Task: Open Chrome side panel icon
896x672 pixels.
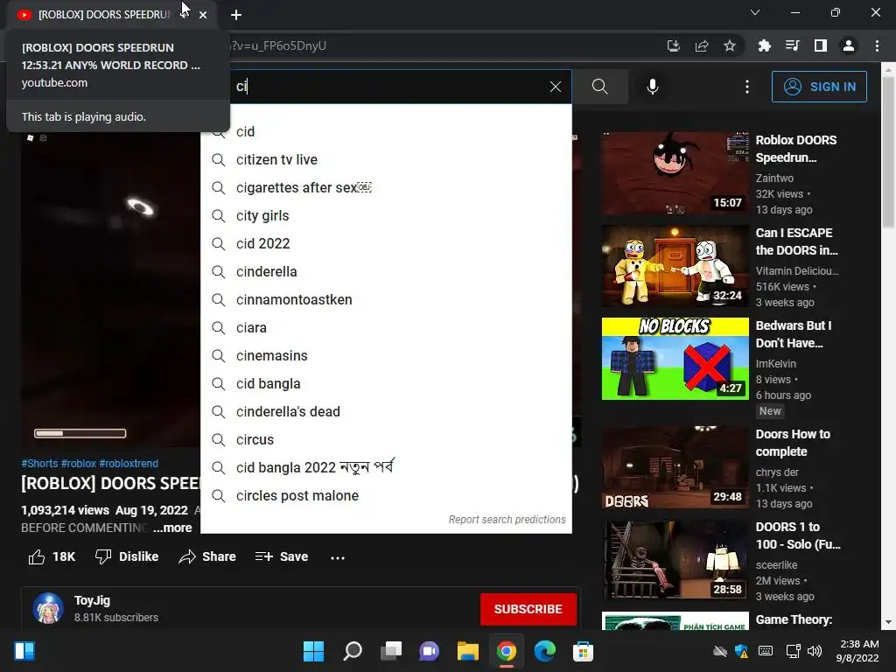Action: [x=821, y=45]
